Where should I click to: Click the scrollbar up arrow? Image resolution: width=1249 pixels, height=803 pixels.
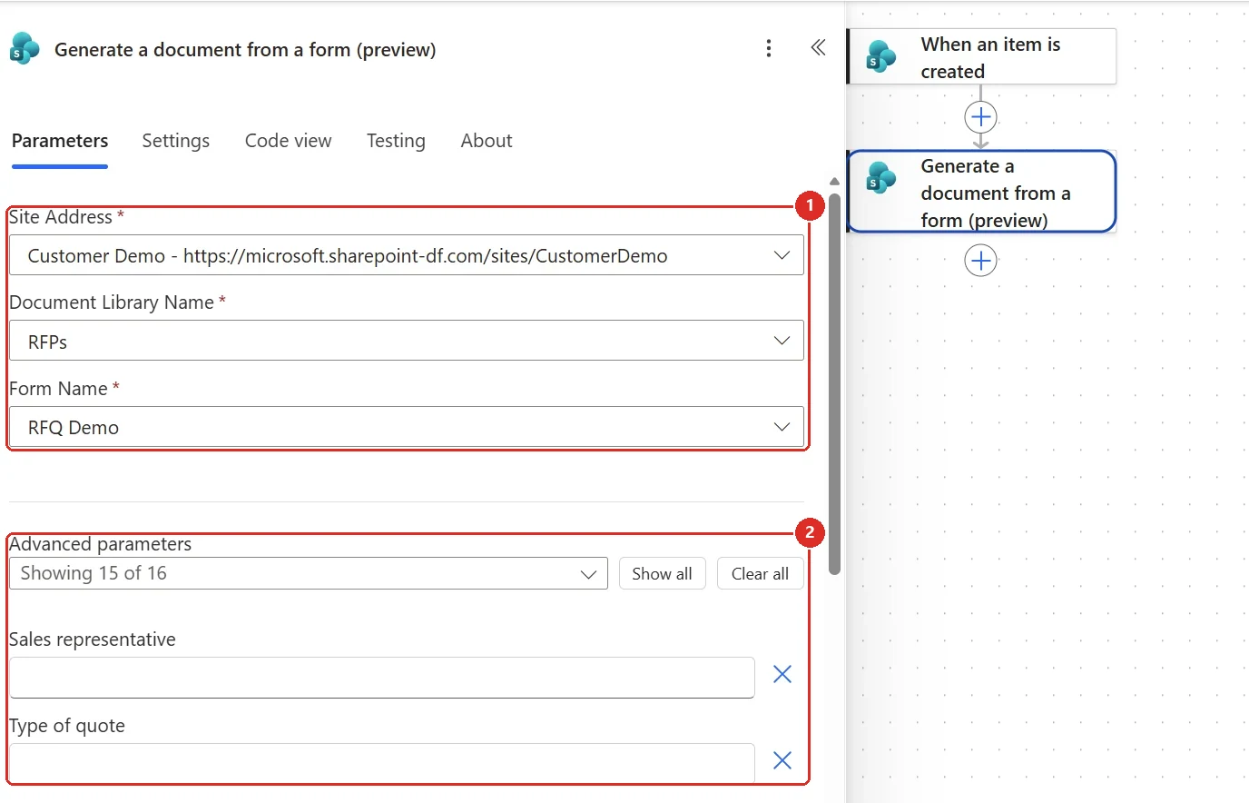pos(834,182)
